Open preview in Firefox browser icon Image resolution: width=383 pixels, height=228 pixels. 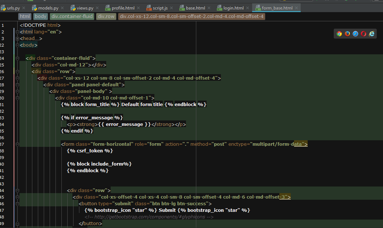[347, 34]
